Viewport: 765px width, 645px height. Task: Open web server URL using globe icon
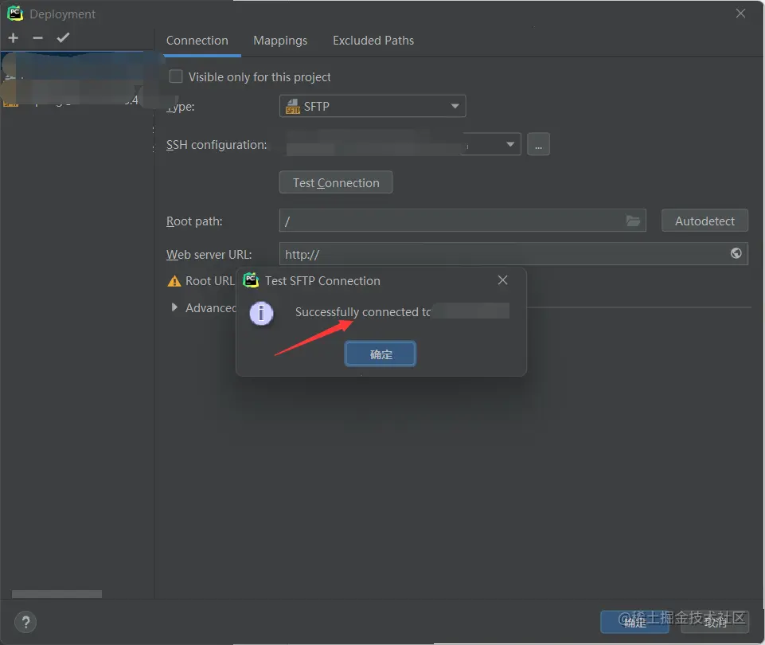(x=736, y=253)
